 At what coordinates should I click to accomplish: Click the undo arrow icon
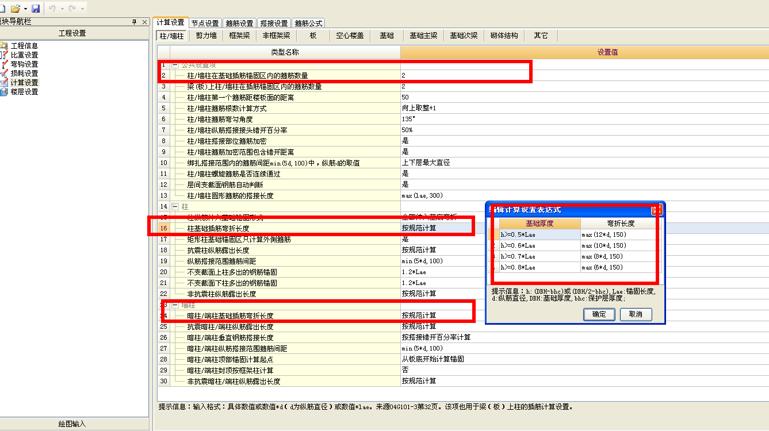click(53, 9)
